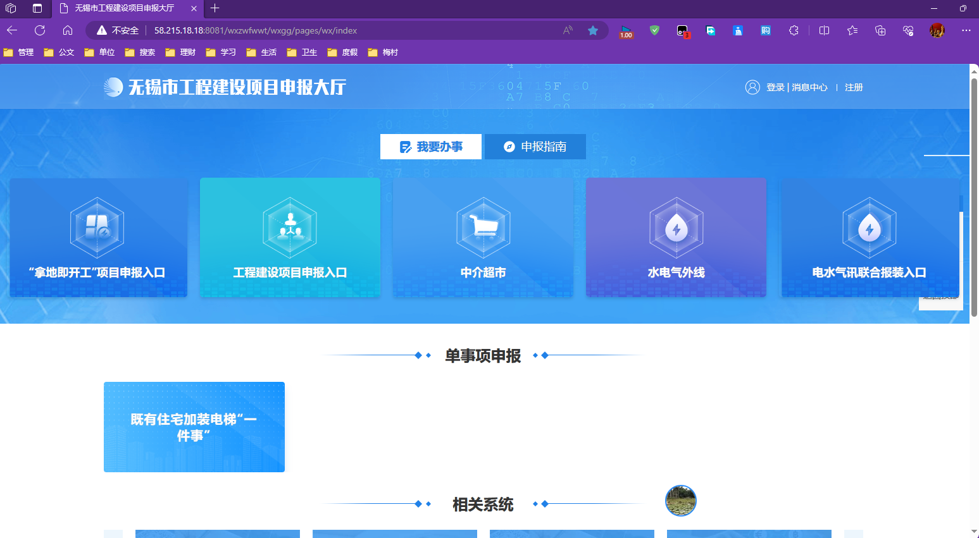Click the 电水气讯联合报装入口 lightning icon
Viewport: 979px width, 538px height.
point(869,228)
